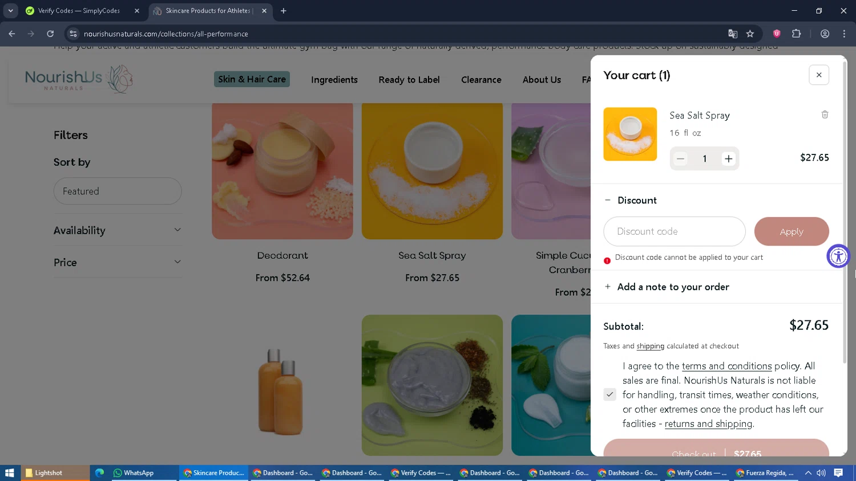Open a new browser tab
Image resolution: width=856 pixels, height=481 pixels.
[x=284, y=11]
